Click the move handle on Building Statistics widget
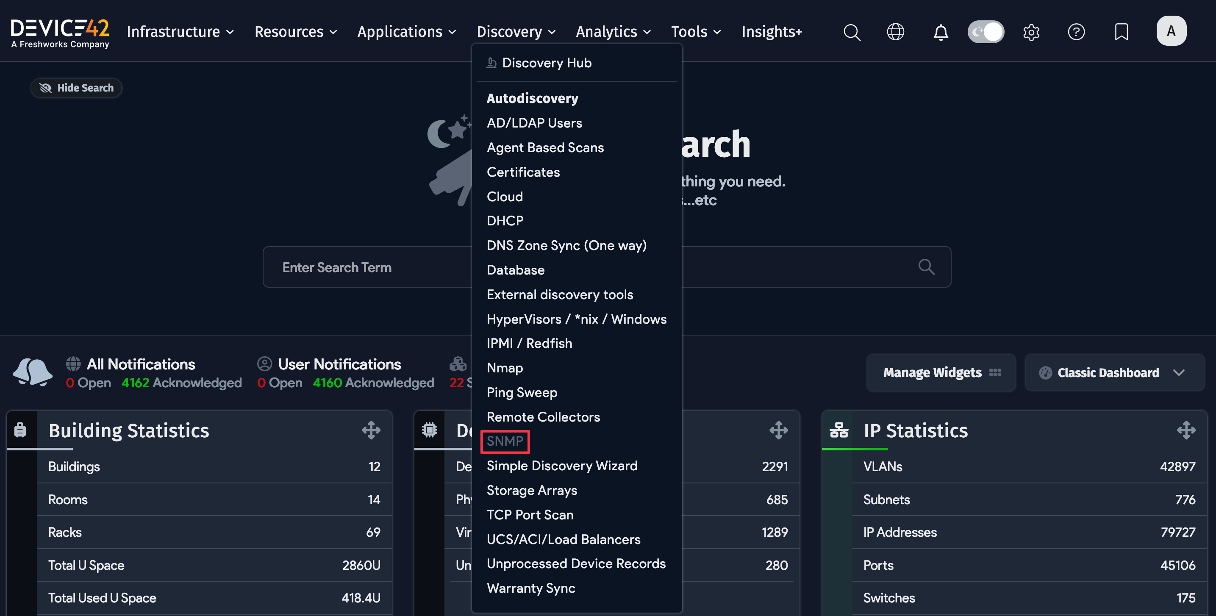This screenshot has width=1216, height=616. pyautogui.click(x=371, y=430)
